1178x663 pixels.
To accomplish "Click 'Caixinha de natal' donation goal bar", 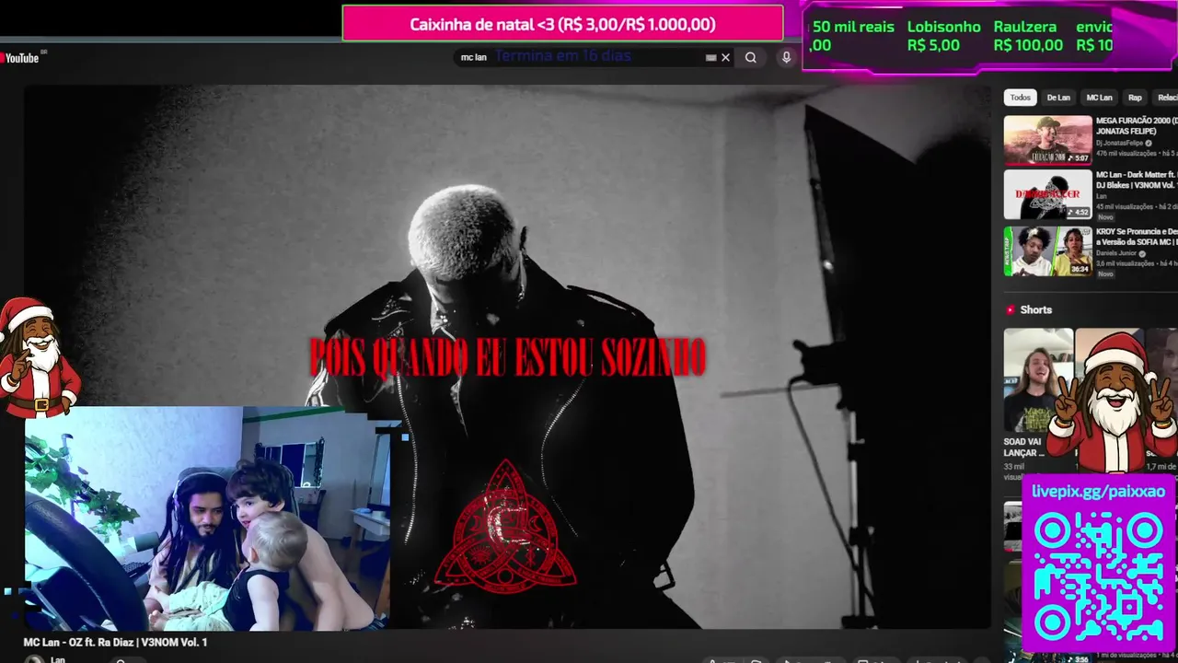I will click(x=562, y=24).
